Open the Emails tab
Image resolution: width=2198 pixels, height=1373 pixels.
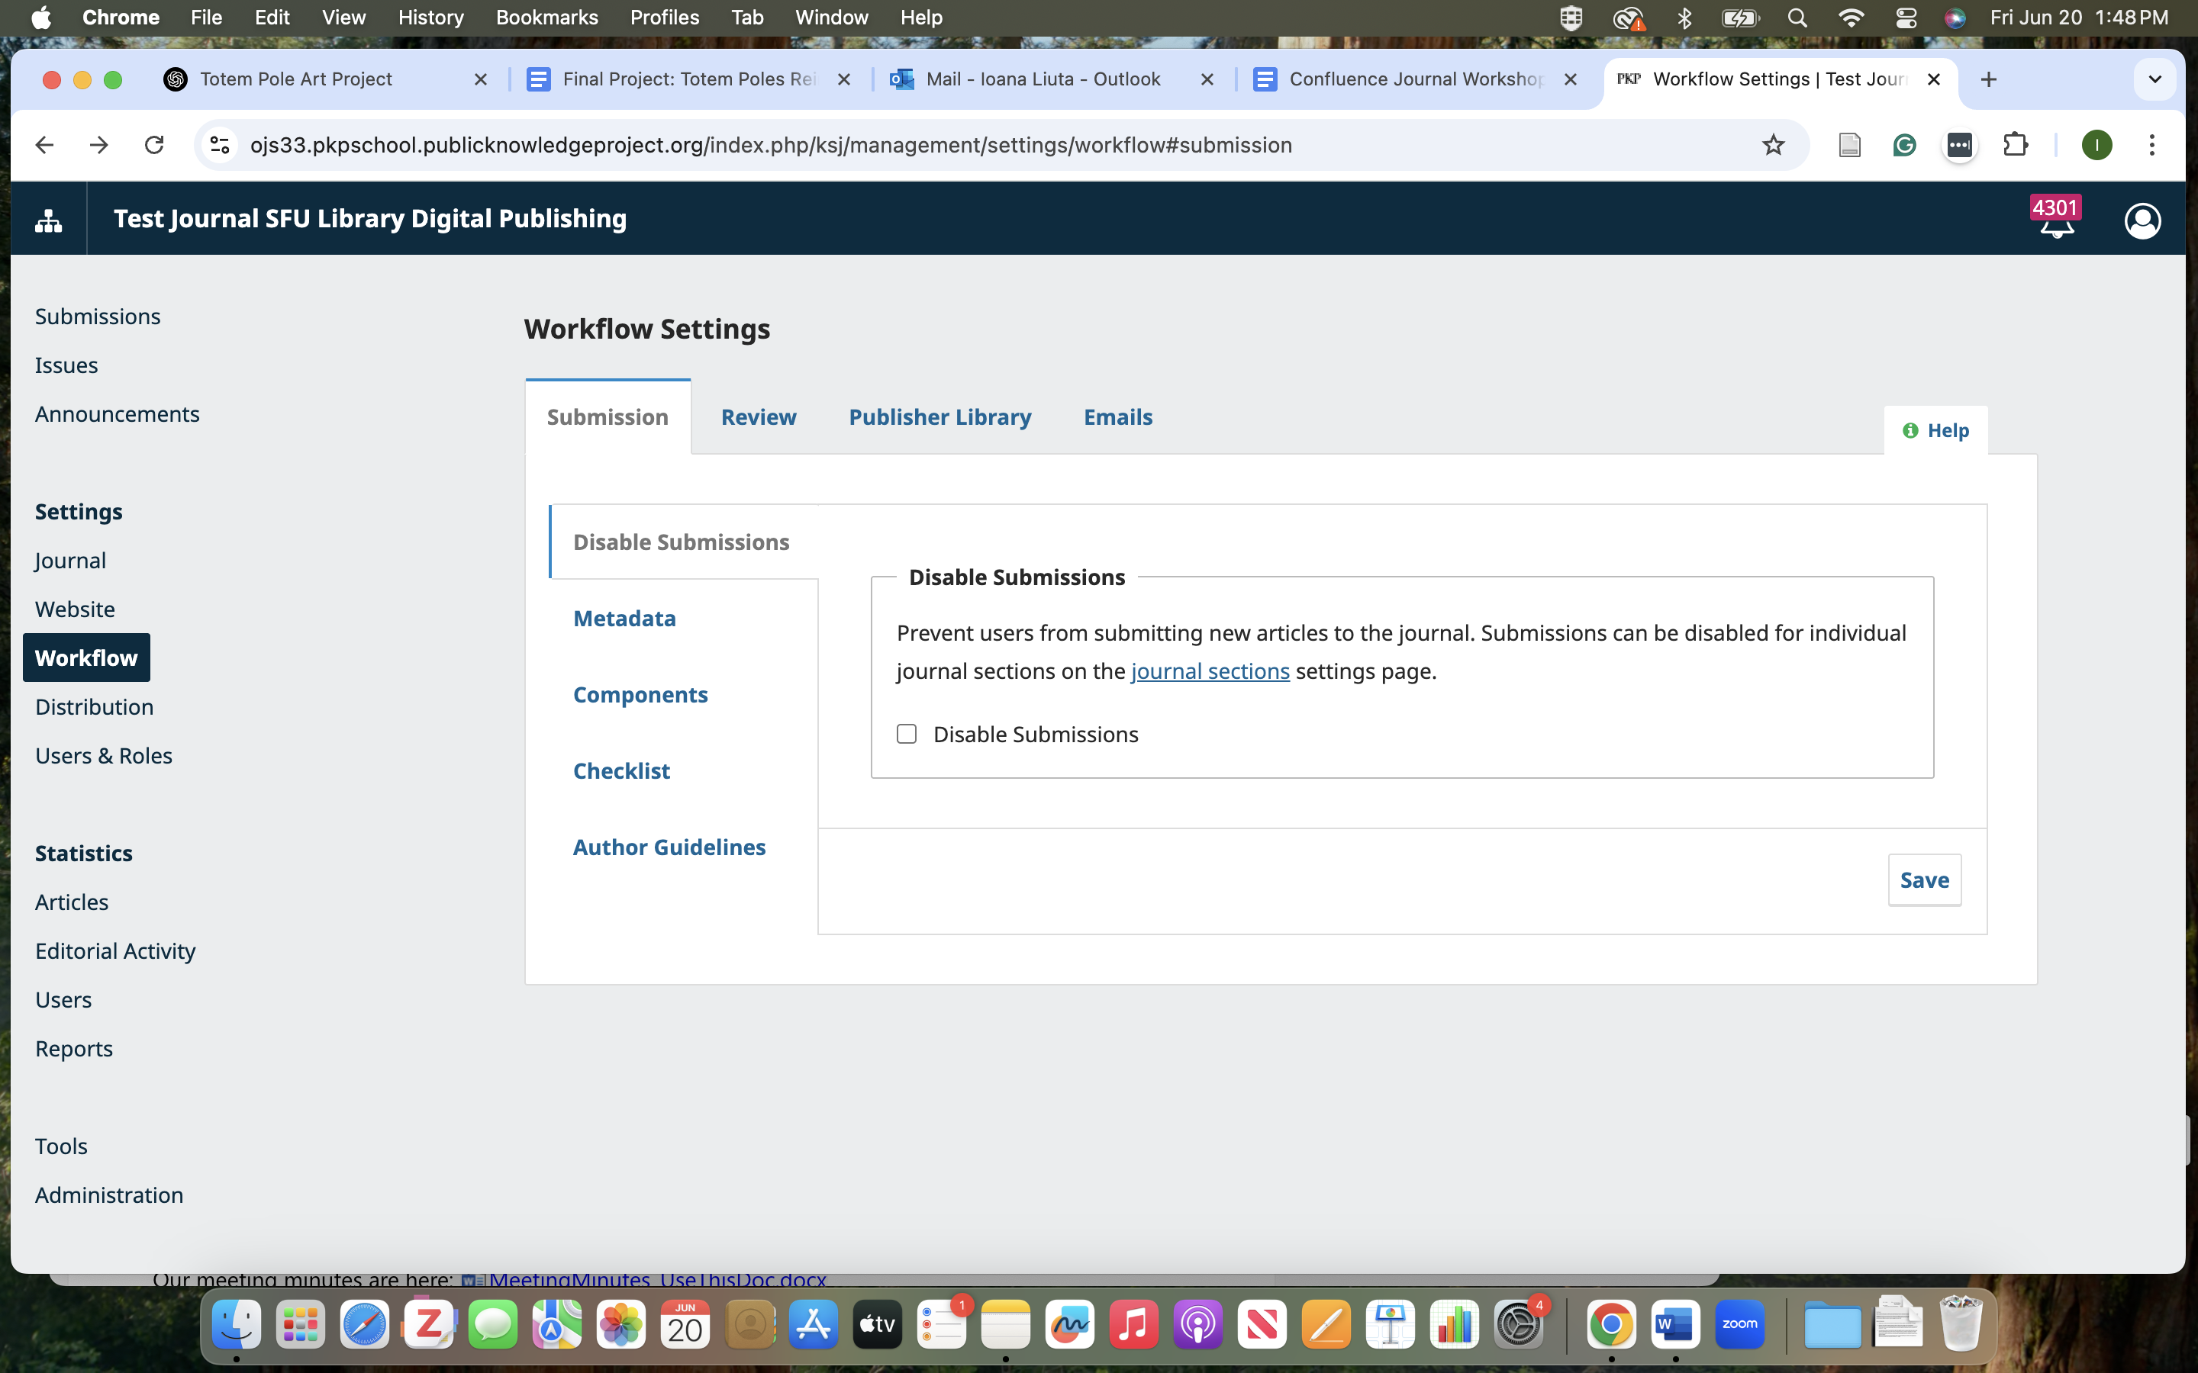pyautogui.click(x=1117, y=416)
